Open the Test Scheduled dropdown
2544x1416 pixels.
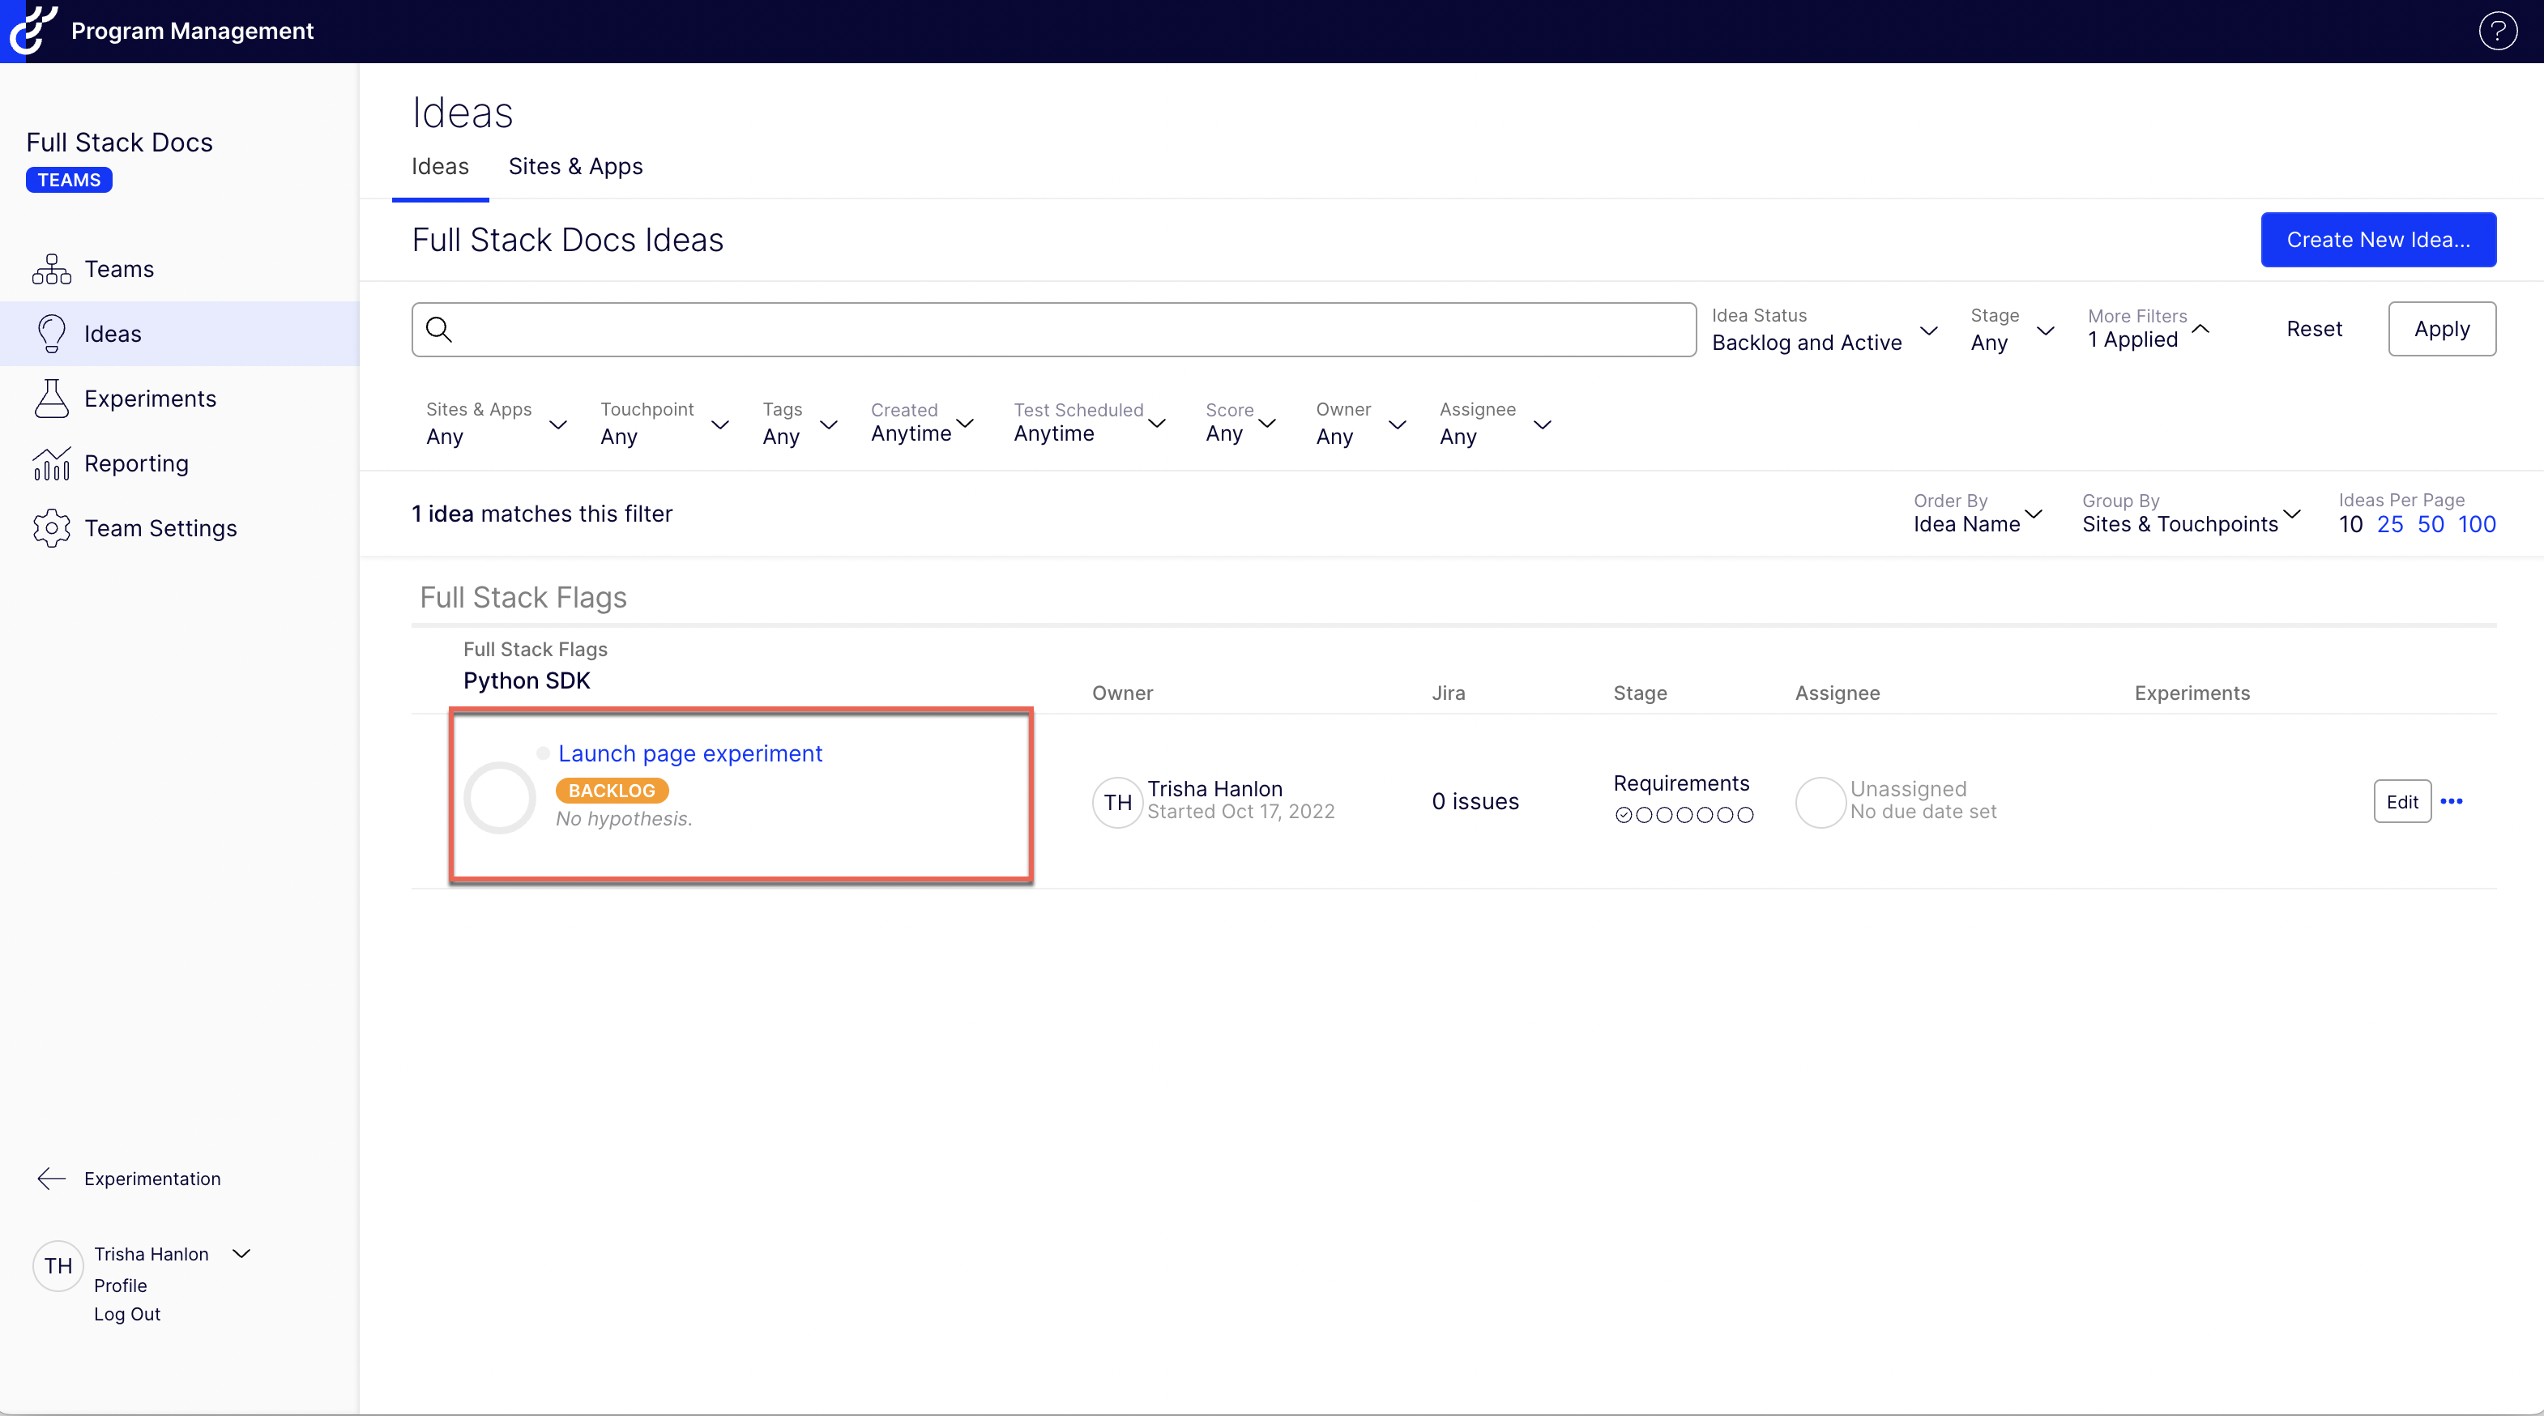(1091, 423)
